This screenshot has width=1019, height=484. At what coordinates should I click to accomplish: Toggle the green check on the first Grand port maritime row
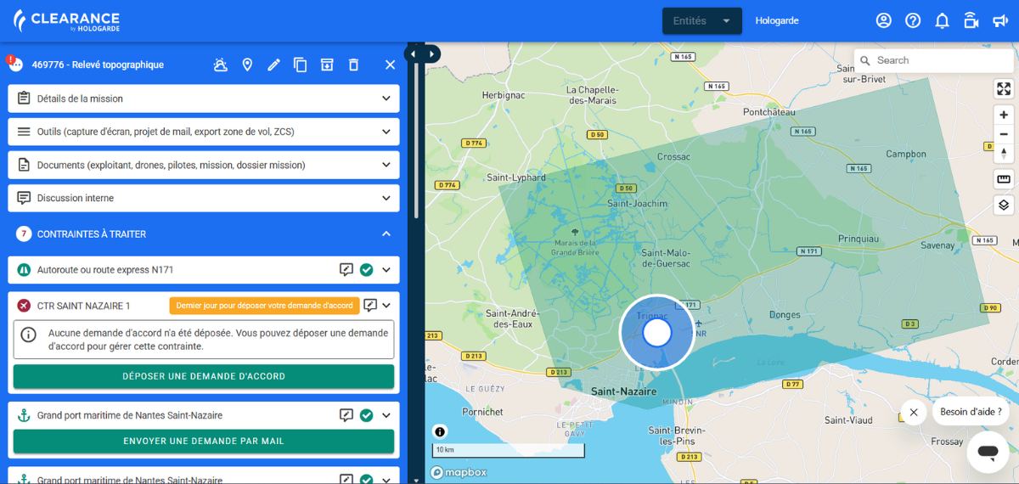click(366, 415)
